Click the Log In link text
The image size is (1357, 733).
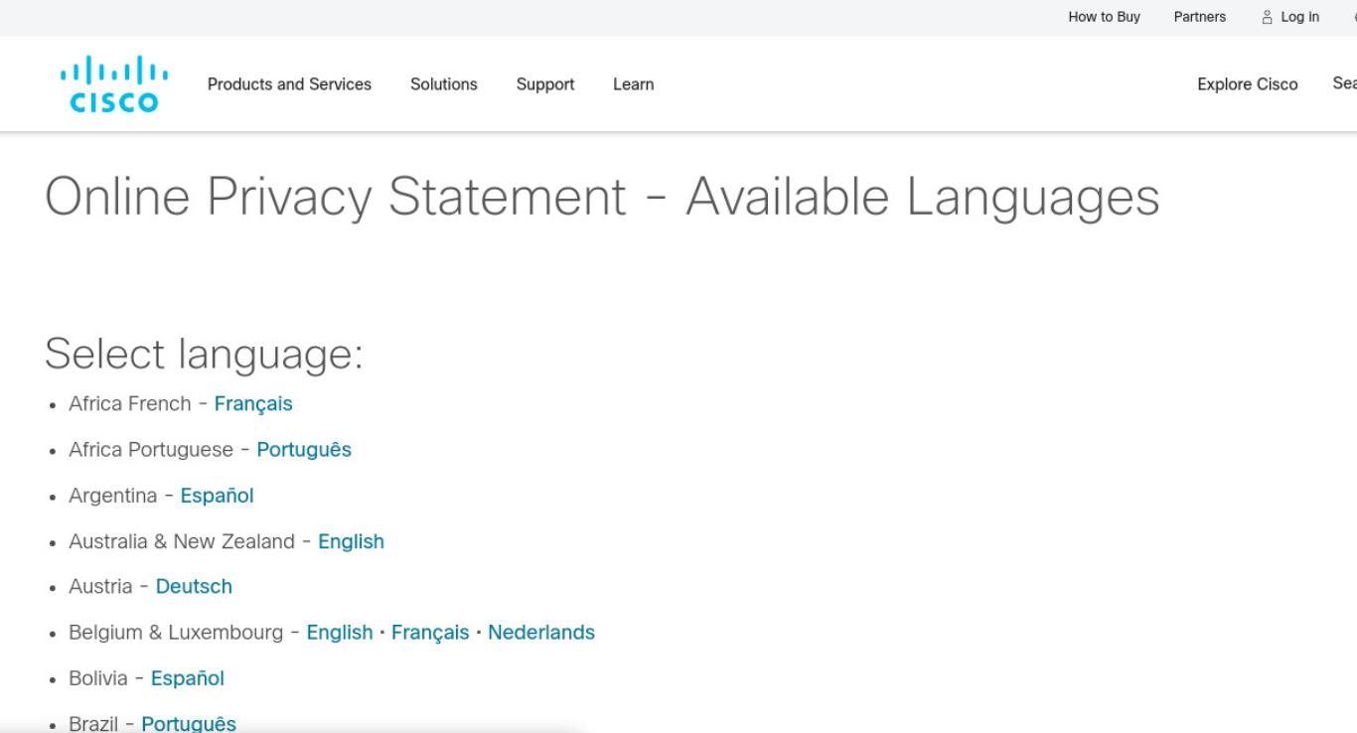click(1300, 17)
